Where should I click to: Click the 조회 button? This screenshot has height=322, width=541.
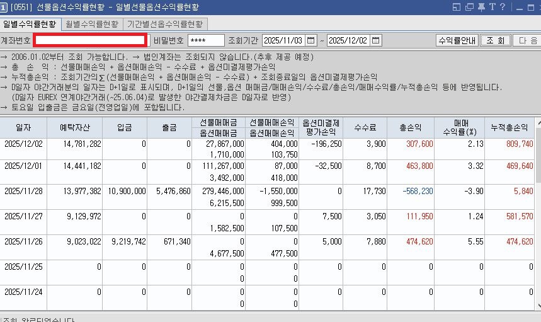pos(496,40)
